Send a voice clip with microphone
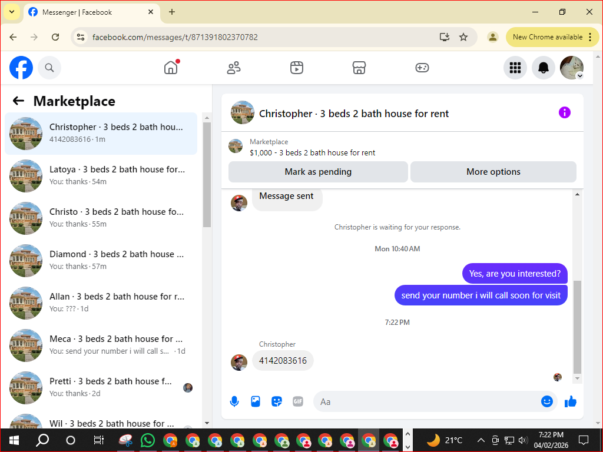 [x=234, y=401]
